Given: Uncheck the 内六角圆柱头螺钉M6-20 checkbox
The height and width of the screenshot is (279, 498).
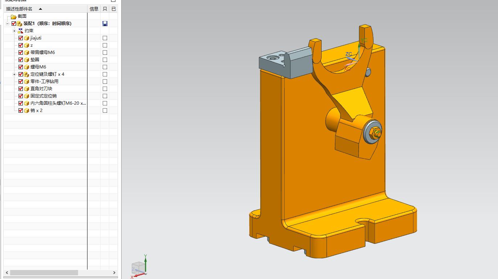Looking at the screenshot, I should [21, 103].
